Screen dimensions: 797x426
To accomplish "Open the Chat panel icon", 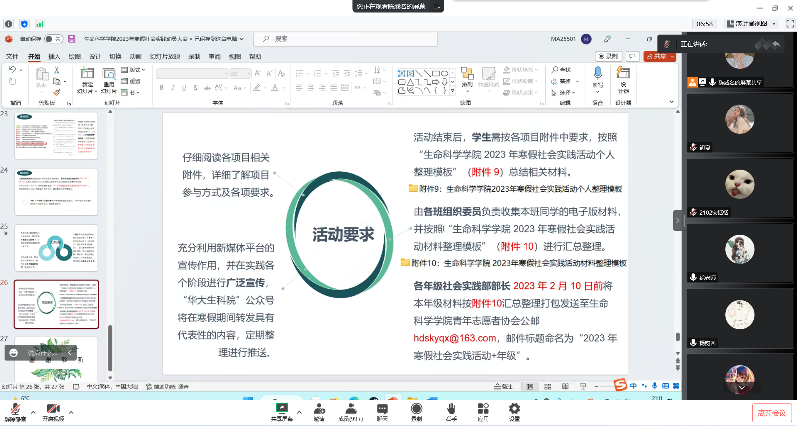I will 382,412.
